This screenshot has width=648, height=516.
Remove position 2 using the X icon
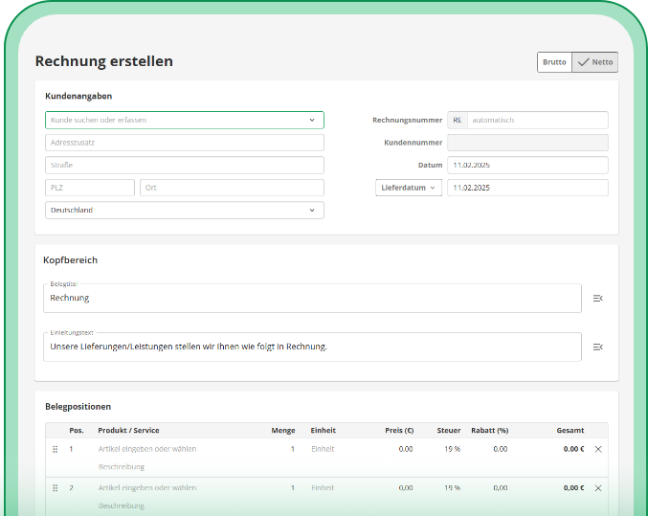pyautogui.click(x=598, y=488)
